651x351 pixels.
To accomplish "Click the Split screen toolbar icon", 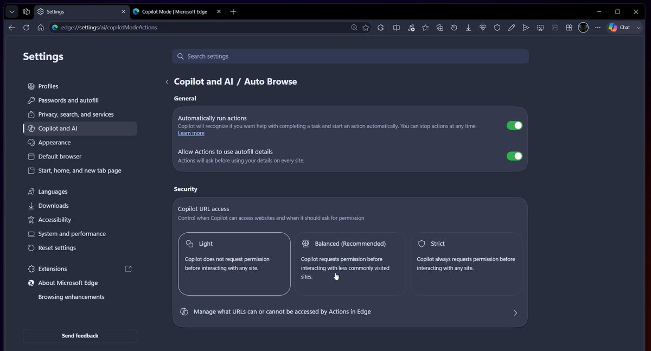I will point(397,28).
